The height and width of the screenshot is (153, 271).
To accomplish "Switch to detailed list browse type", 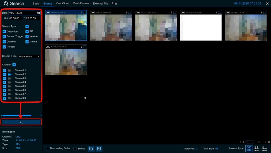I will point(265,149).
